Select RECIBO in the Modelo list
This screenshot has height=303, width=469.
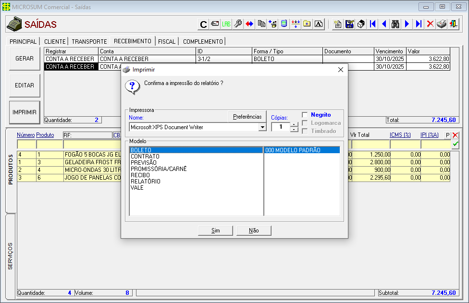coord(140,175)
